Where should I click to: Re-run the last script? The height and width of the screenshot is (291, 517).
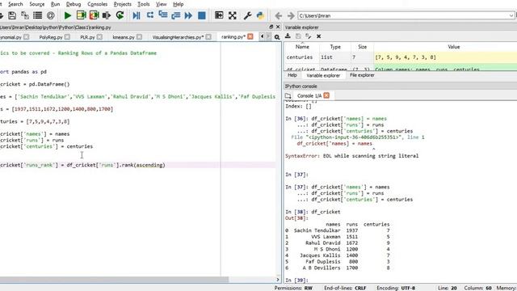point(120,15)
